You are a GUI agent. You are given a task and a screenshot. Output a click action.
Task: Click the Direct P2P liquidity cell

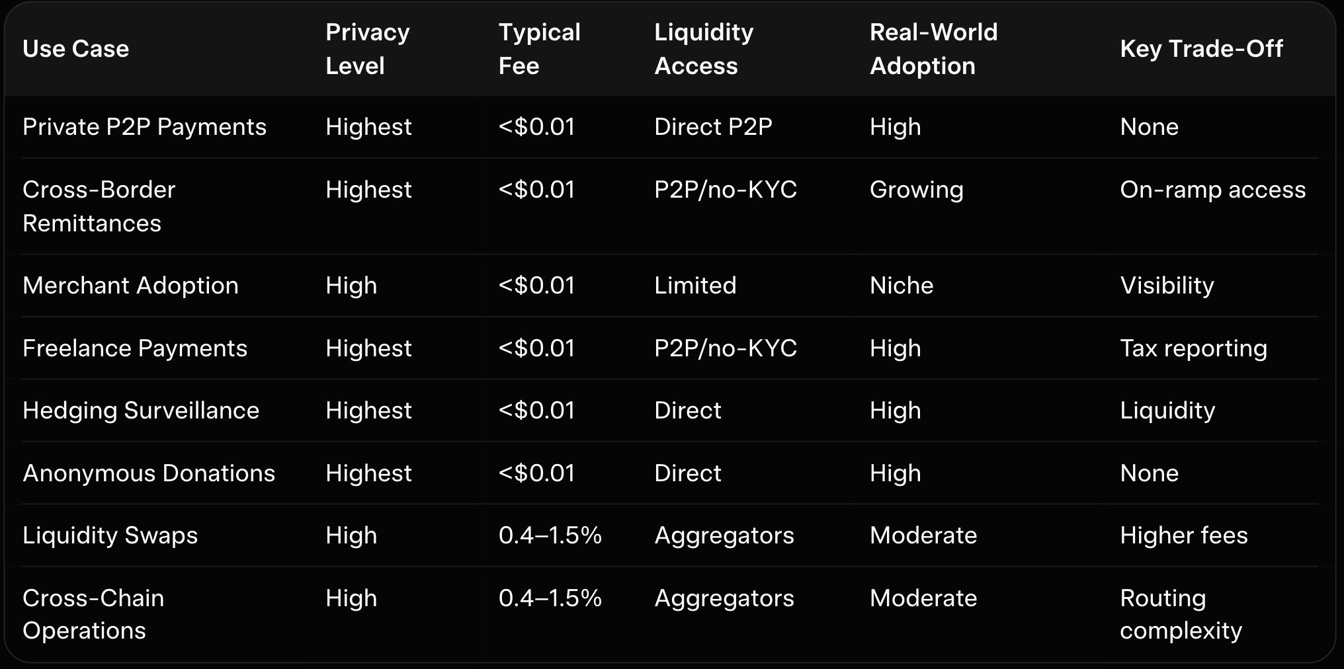point(713,127)
